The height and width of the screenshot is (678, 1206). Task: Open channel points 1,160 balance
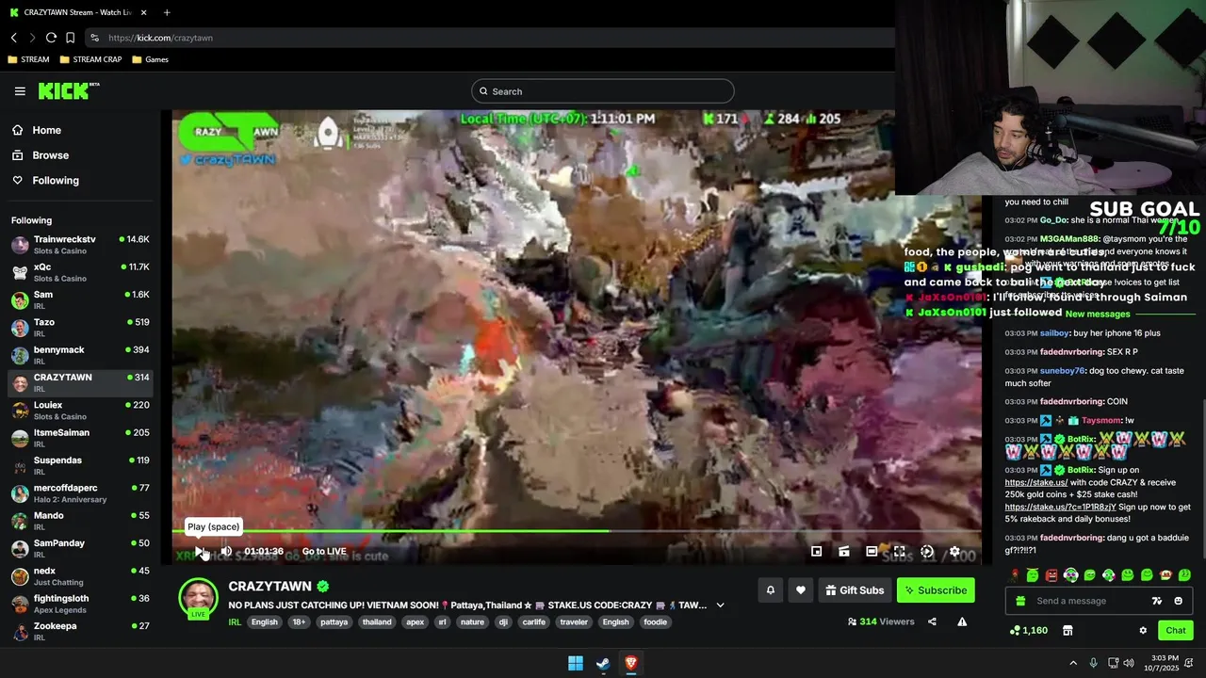point(1029,631)
